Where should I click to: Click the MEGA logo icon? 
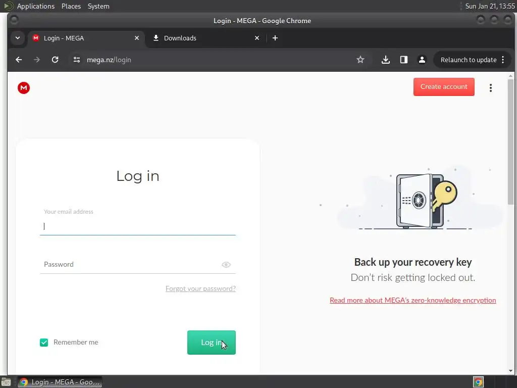pyautogui.click(x=24, y=88)
